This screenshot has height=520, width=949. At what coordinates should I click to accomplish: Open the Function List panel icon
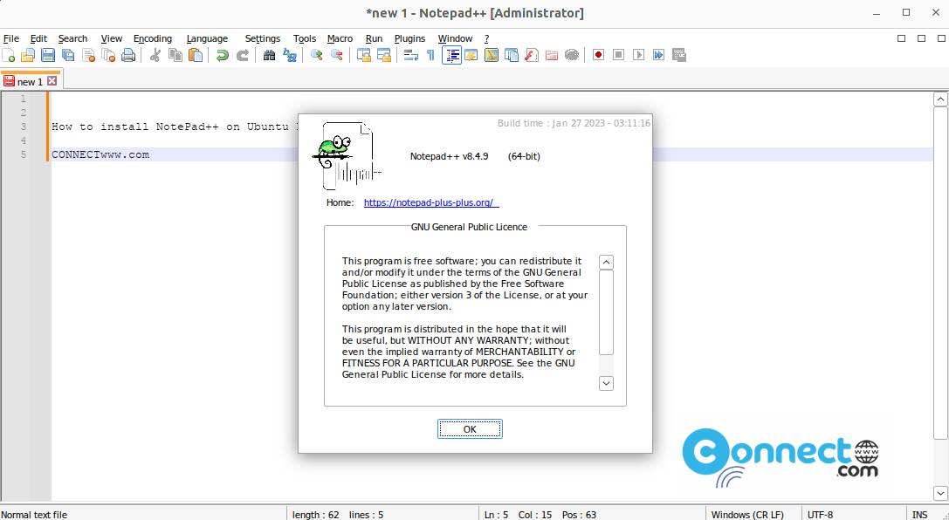(532, 56)
